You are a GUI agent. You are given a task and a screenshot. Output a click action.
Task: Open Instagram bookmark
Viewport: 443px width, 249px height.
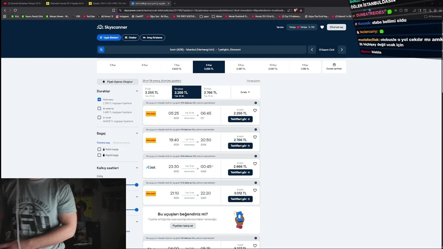pyautogui.click(x=122, y=16)
